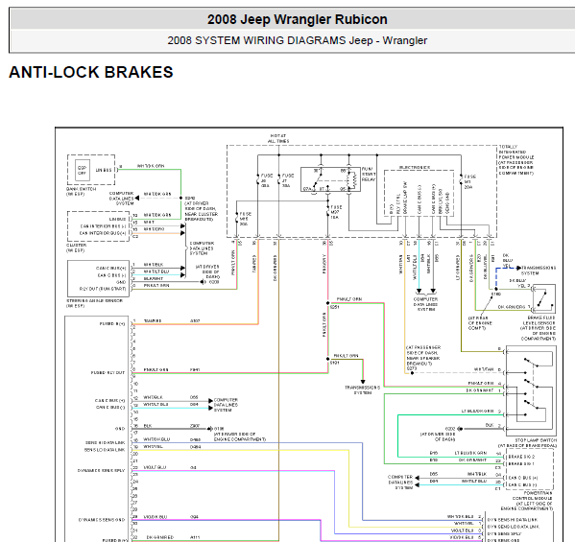Click the G200 ground symbol

click(203, 282)
